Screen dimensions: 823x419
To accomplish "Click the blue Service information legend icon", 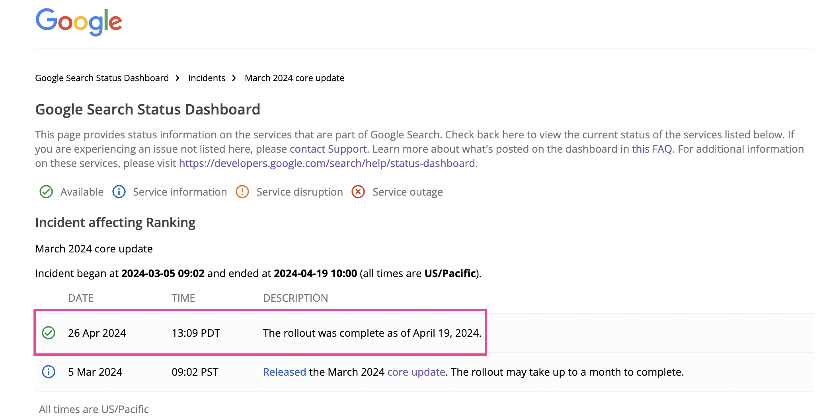I will [119, 192].
